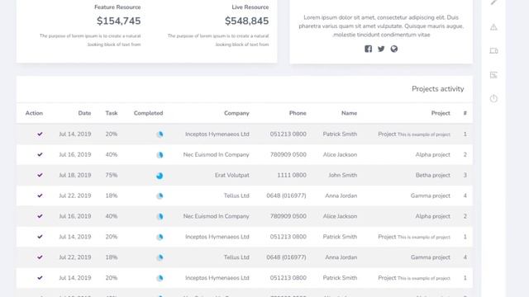The height and width of the screenshot is (297, 529).
Task: Click check mark in first Patrick Smith row
Action: coord(40,134)
